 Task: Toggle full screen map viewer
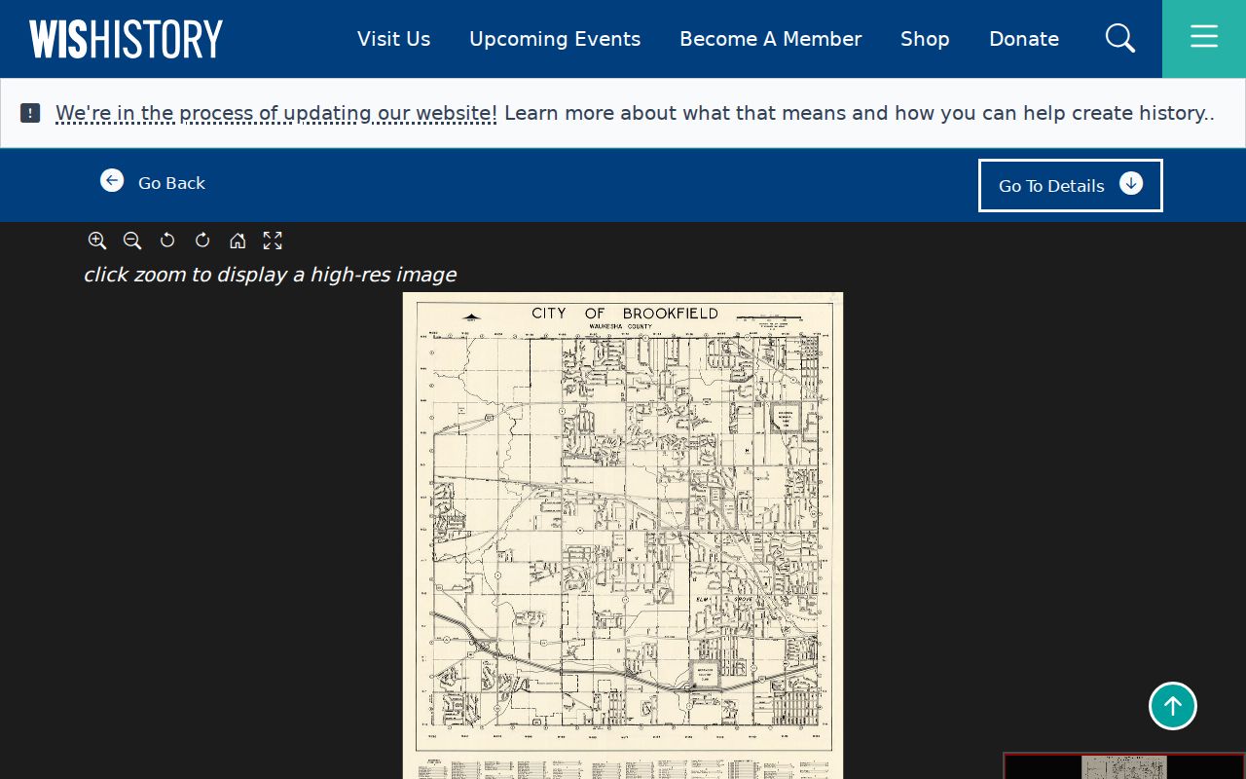coord(273,241)
